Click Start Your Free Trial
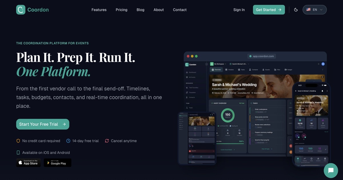Screen dimensions: 343x180 43,124
